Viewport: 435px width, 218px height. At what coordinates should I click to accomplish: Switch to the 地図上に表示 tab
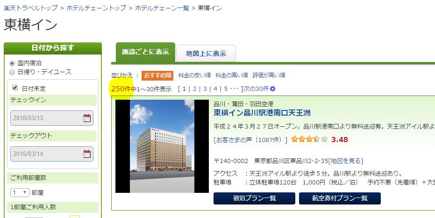click(206, 54)
